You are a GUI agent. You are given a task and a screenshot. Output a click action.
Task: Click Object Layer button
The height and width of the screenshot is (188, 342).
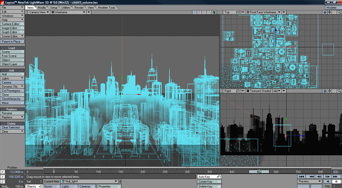point(12,64)
